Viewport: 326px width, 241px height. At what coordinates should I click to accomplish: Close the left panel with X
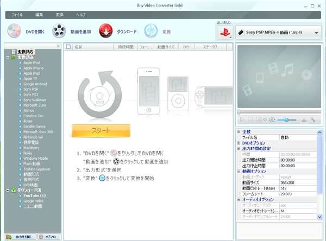point(58,46)
